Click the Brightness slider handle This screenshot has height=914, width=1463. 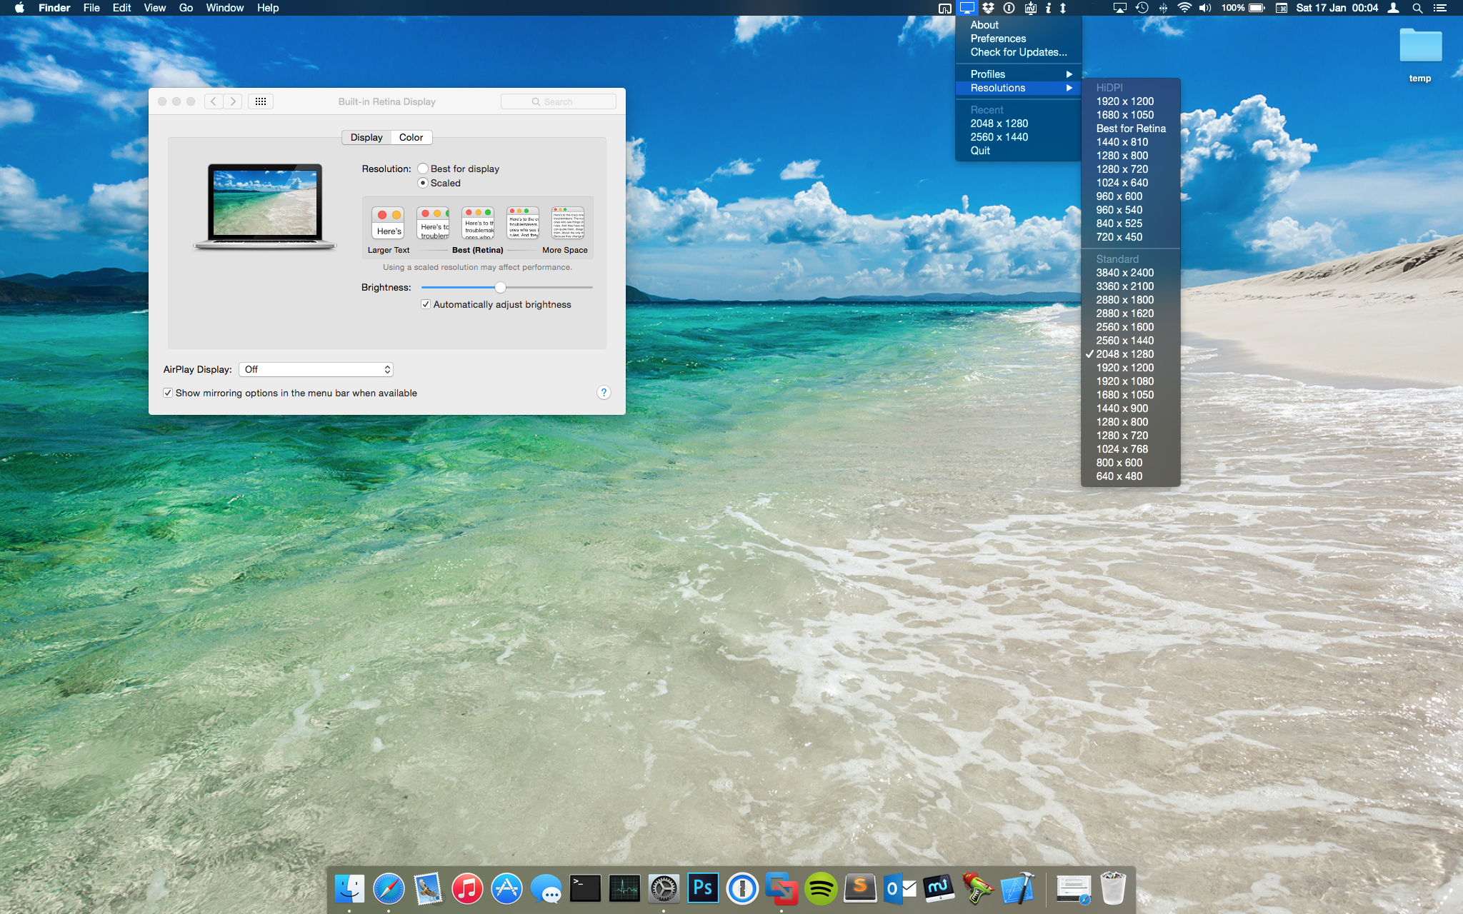(x=500, y=287)
